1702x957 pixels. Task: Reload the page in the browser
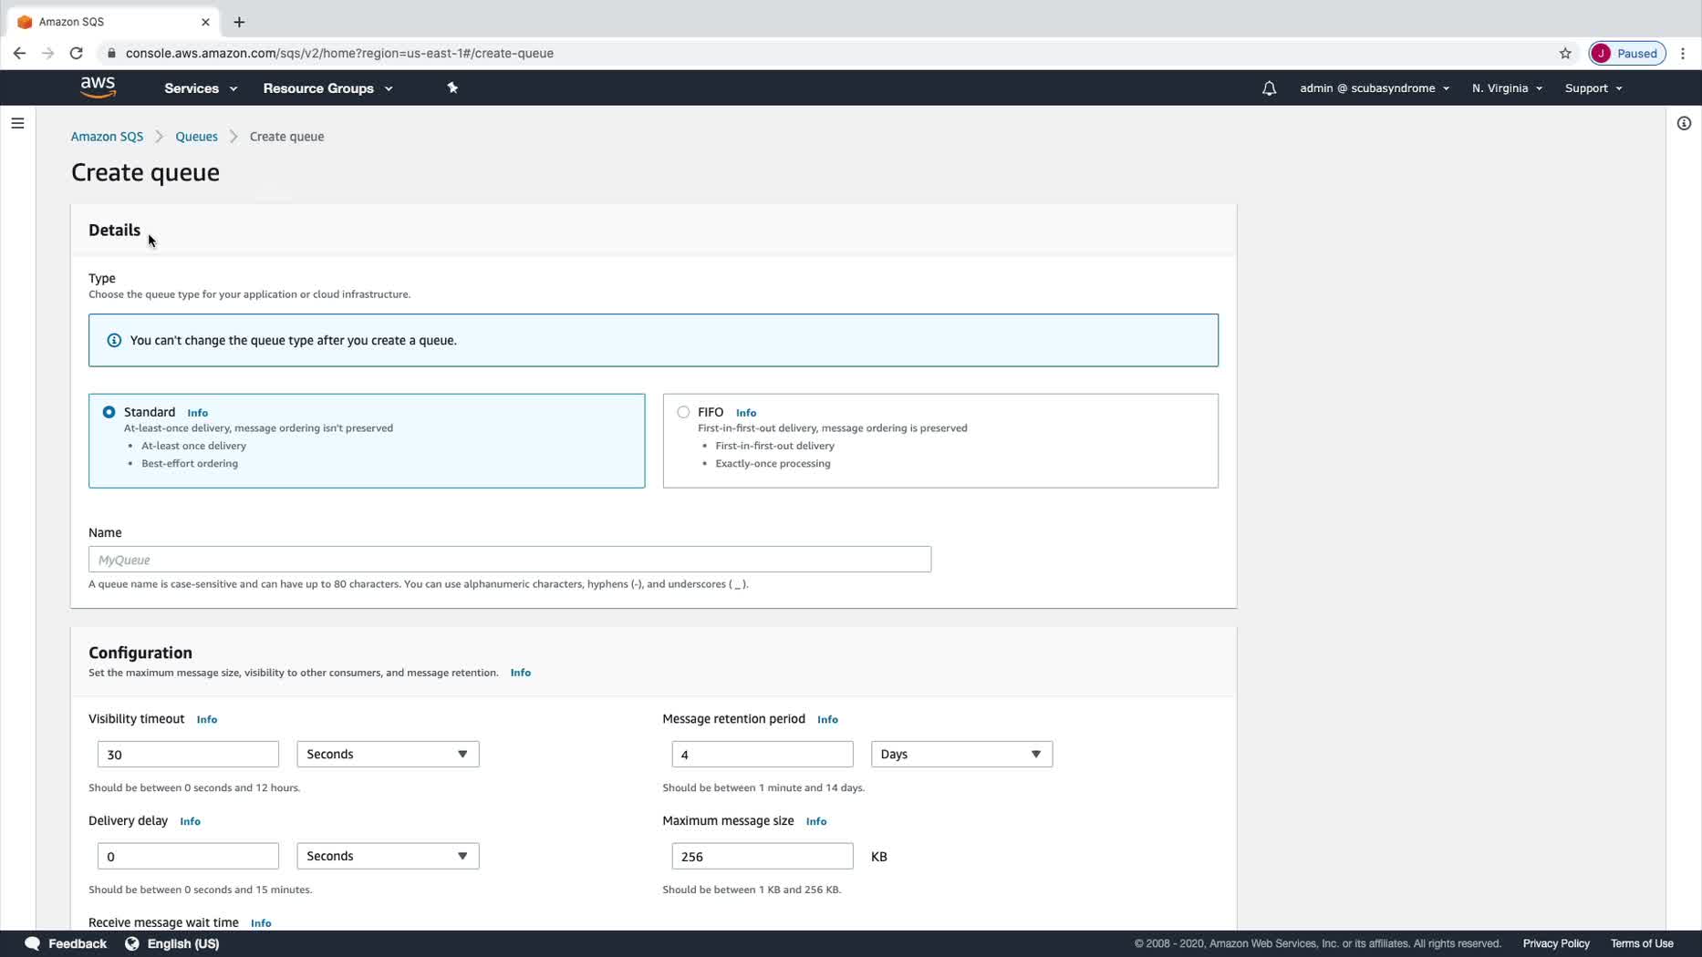coord(77,53)
